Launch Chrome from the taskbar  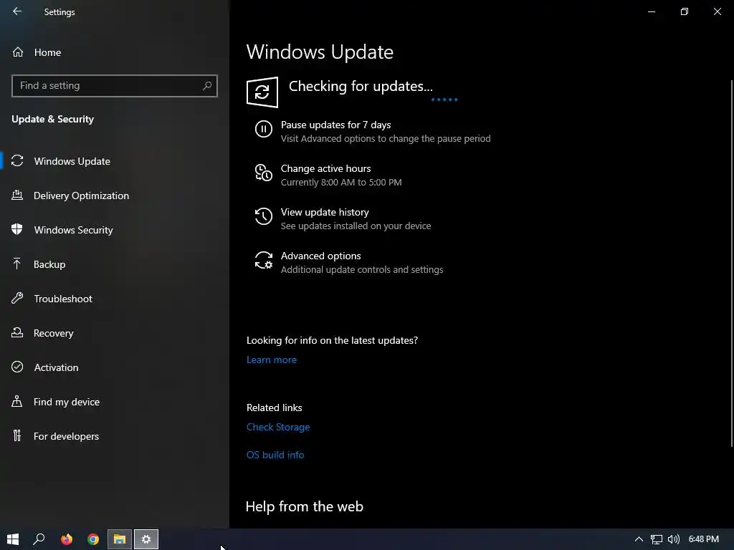[x=93, y=539]
